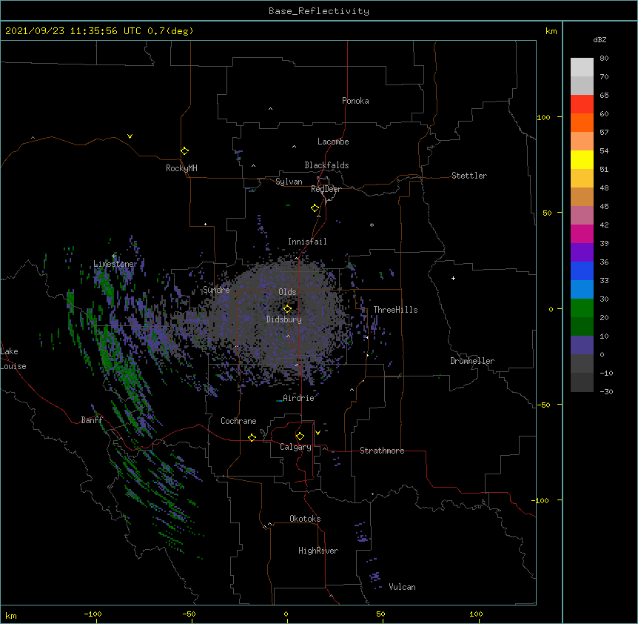Pick the red swatch in dBZ legend
This screenshot has height=624, width=638.
click(582, 104)
